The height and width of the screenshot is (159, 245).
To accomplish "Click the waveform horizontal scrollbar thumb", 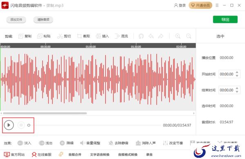I will click(45, 113).
